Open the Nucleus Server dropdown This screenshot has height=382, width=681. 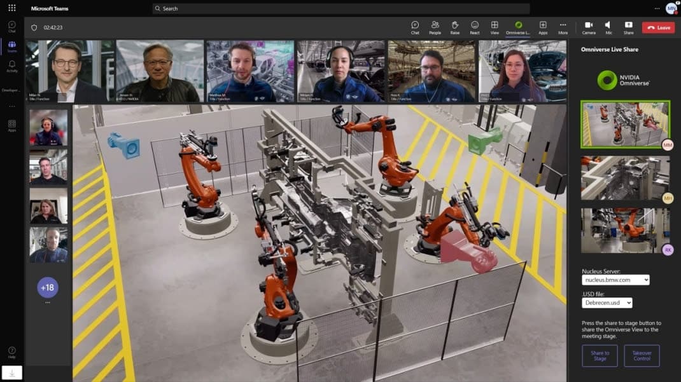[x=615, y=280]
